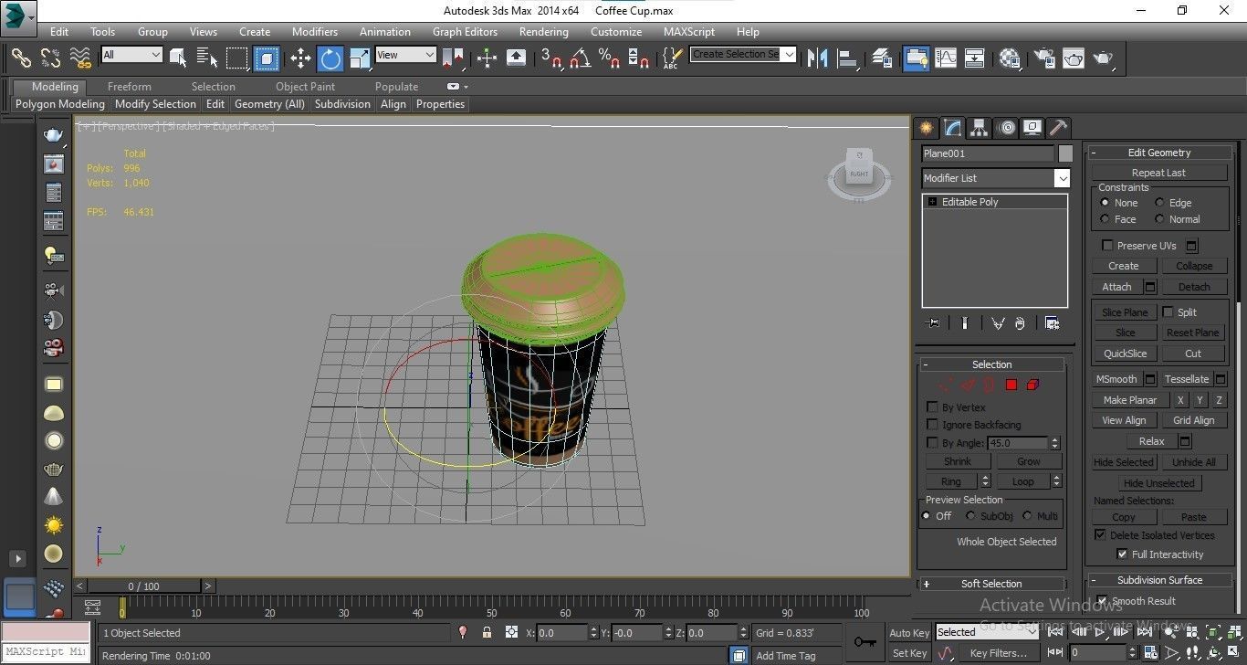Click the Grow selection button
The width and height of the screenshot is (1247, 665).
pyautogui.click(x=1029, y=462)
